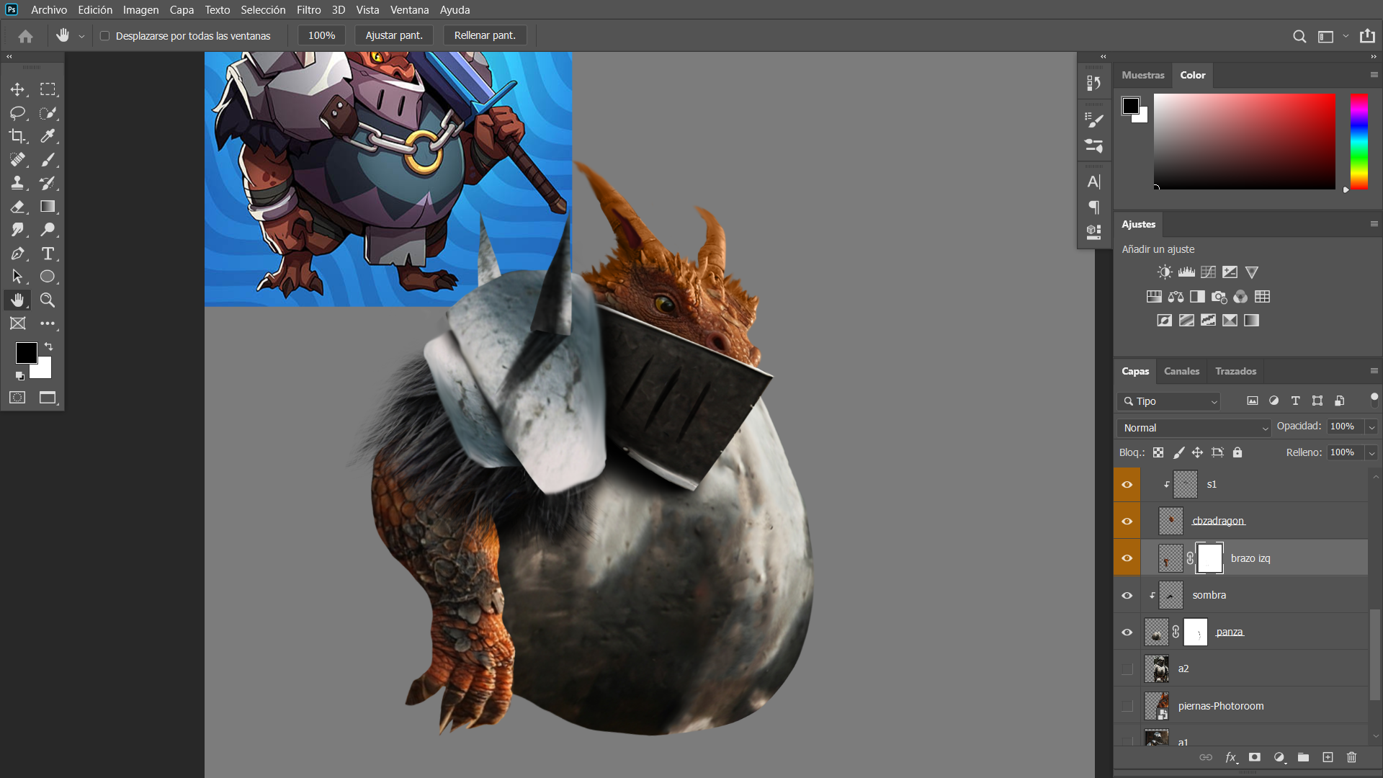Screen dimensions: 1383x778
Task: Enable Desplazarse por todas las ventanas checkbox
Action: click(x=105, y=36)
